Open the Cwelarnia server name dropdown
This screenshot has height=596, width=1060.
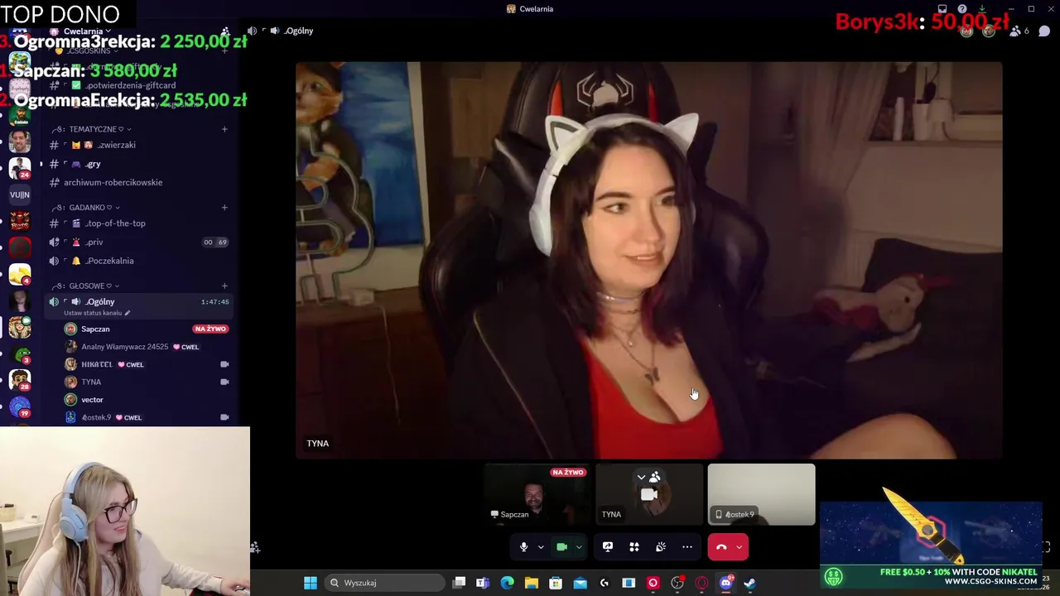tap(87, 31)
